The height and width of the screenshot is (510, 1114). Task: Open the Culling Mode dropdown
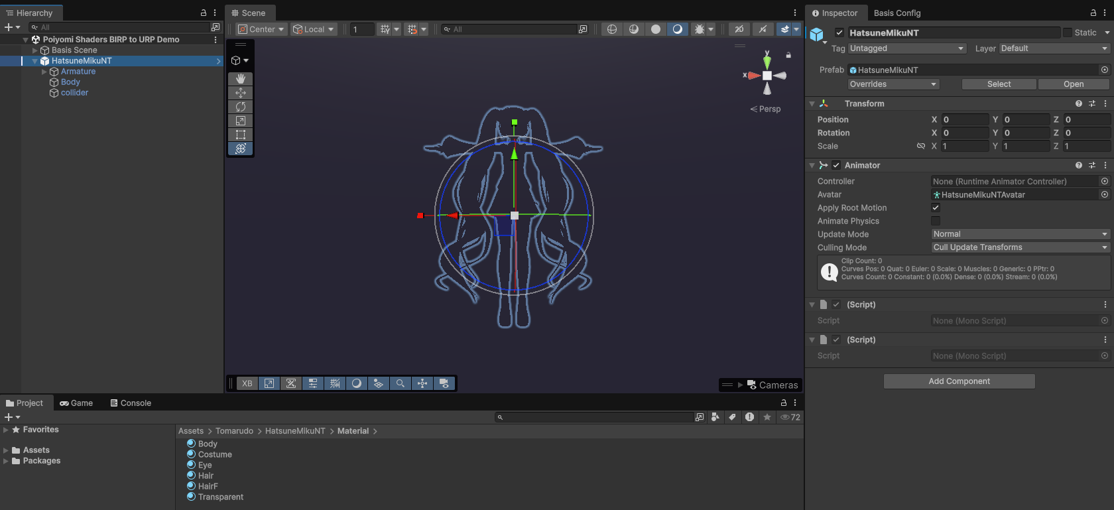pyautogui.click(x=1020, y=247)
